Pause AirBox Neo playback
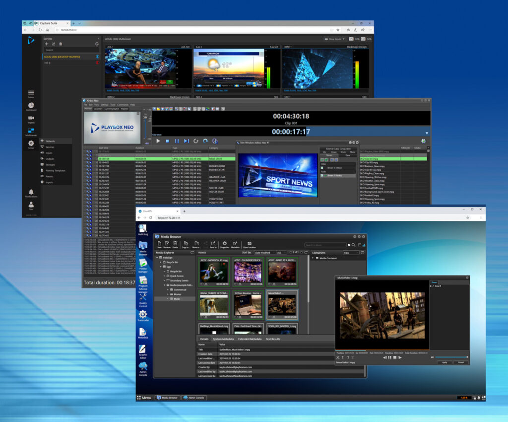508x422 pixels. tap(177, 141)
